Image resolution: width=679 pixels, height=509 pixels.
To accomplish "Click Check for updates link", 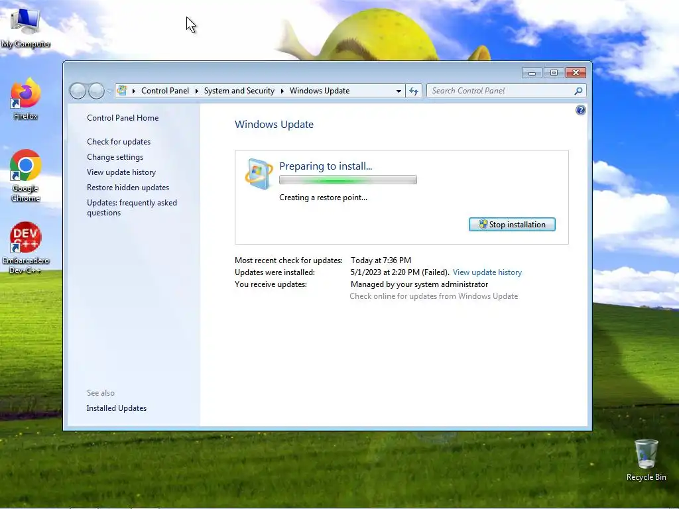I will 119,142.
